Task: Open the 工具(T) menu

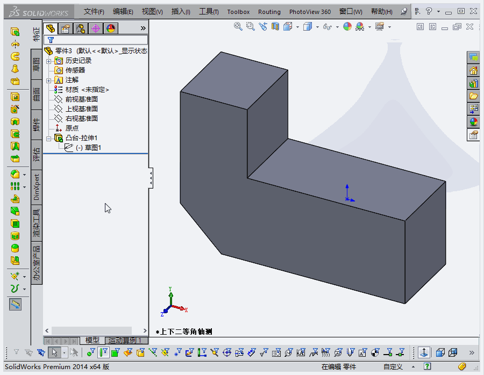Action: point(209,12)
